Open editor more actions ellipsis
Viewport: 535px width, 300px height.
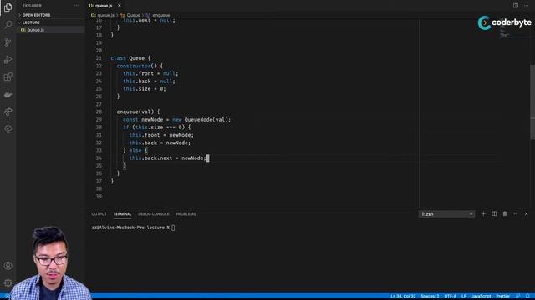coord(526,6)
